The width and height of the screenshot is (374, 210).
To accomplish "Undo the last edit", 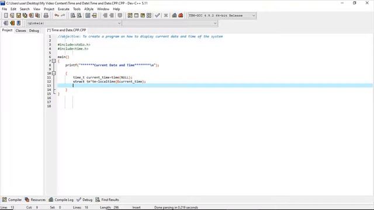I will [57, 16].
